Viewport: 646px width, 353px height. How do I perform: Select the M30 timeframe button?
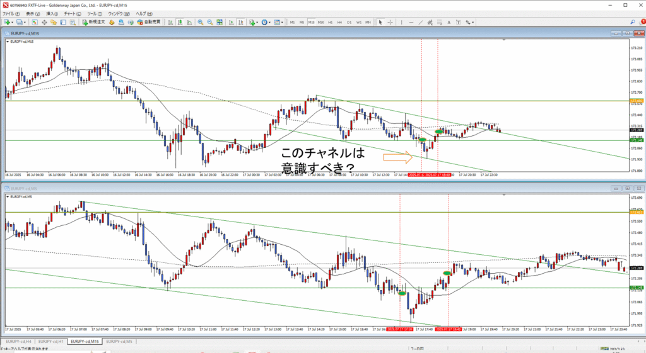click(321, 22)
